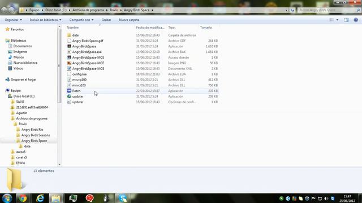Select Angry Birds Rio folder in tree
This screenshot has height=203, width=362.
coord(32,130)
